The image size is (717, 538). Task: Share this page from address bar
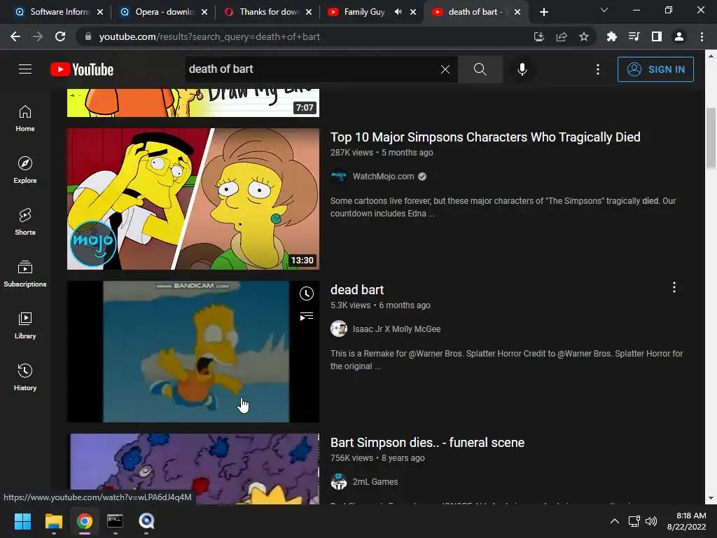562,36
